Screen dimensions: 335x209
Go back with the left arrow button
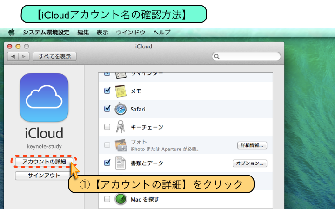coord(13,57)
